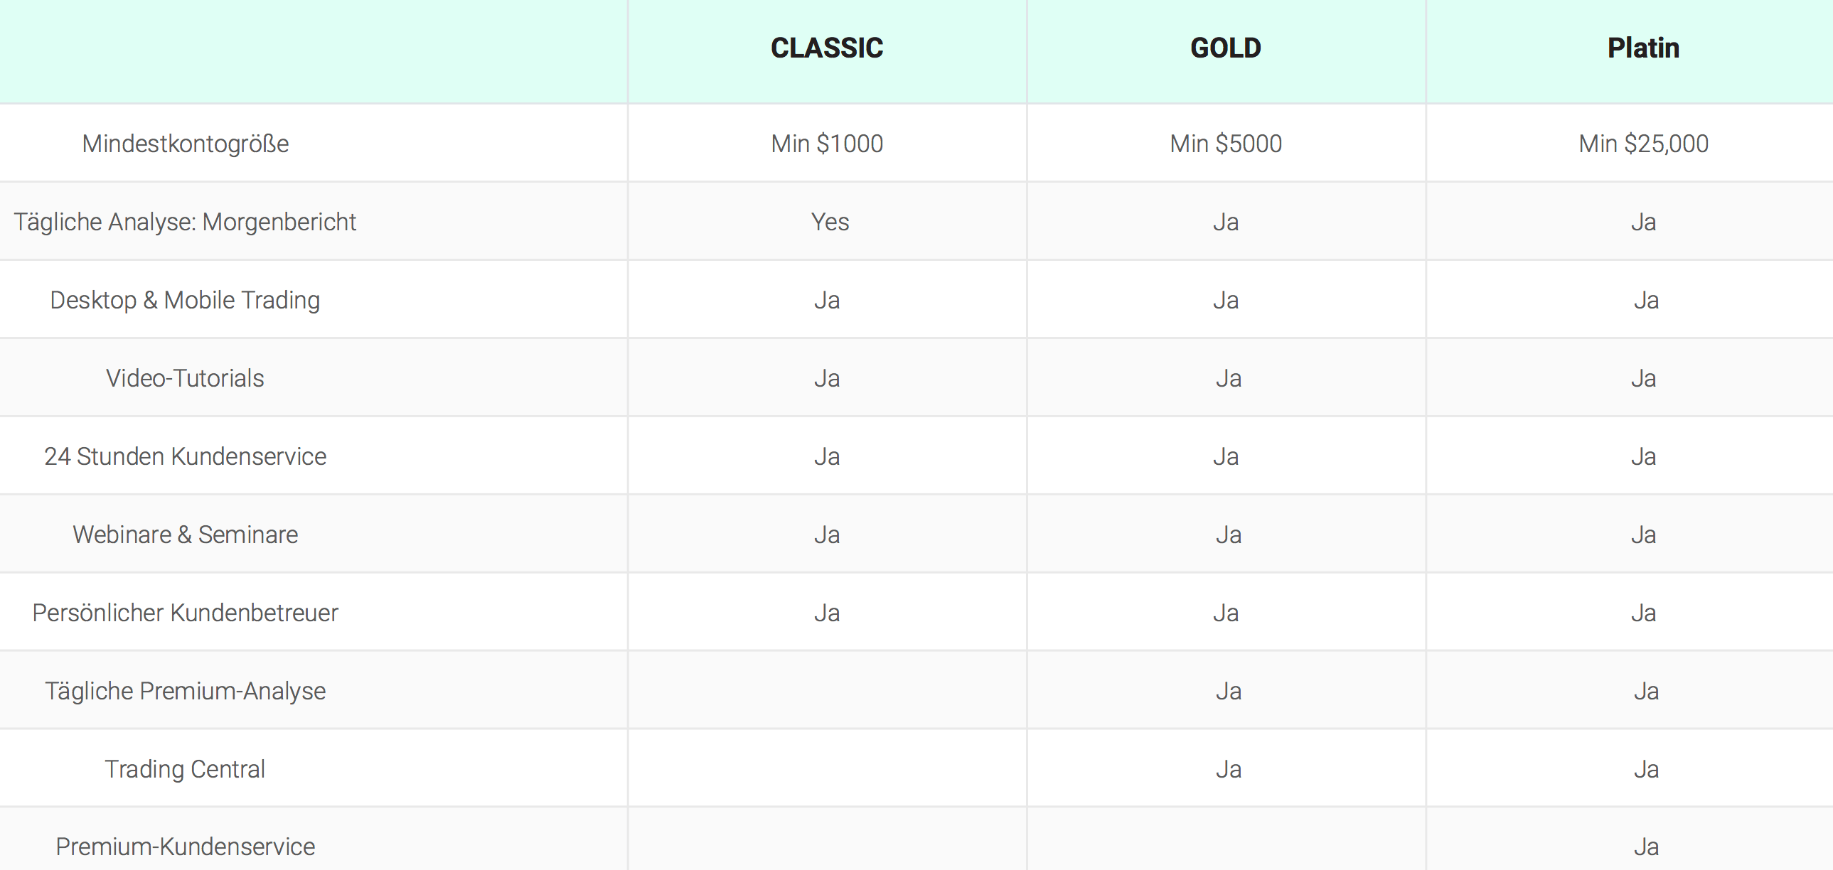Screen dimensions: 1833x870
Task: Click the Tägliche Premium-Analyse label
Action: (x=185, y=692)
